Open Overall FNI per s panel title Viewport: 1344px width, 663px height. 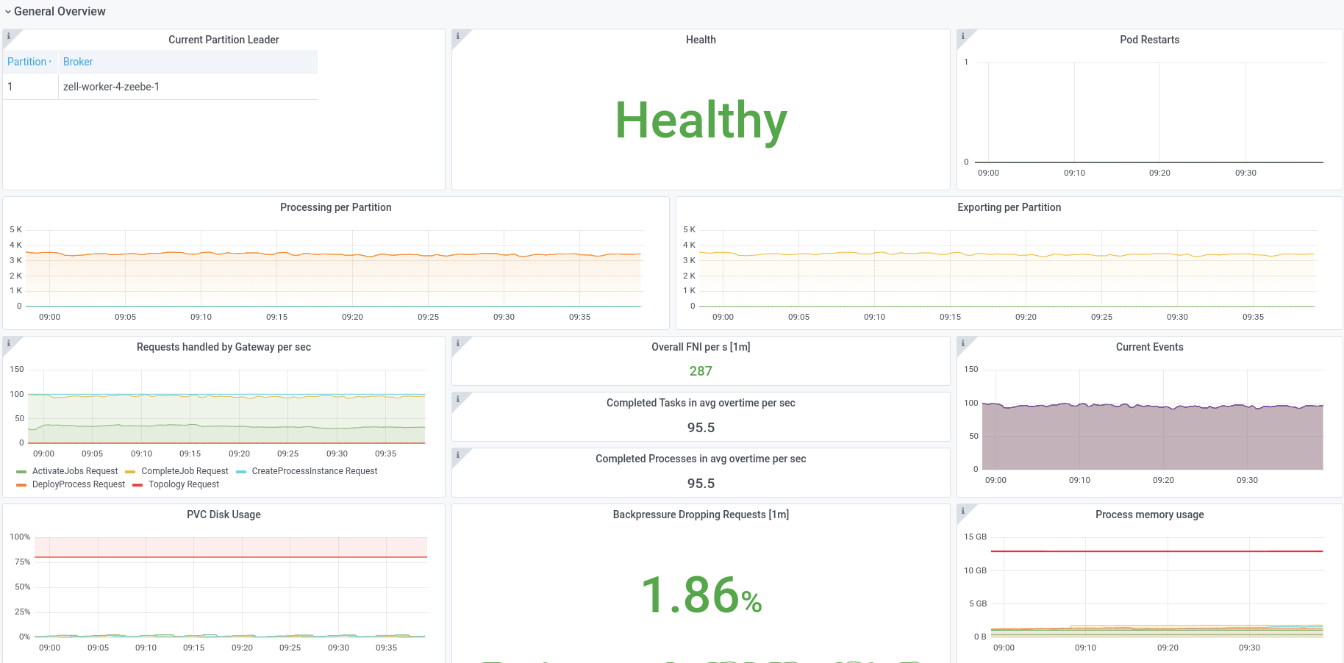701,347
